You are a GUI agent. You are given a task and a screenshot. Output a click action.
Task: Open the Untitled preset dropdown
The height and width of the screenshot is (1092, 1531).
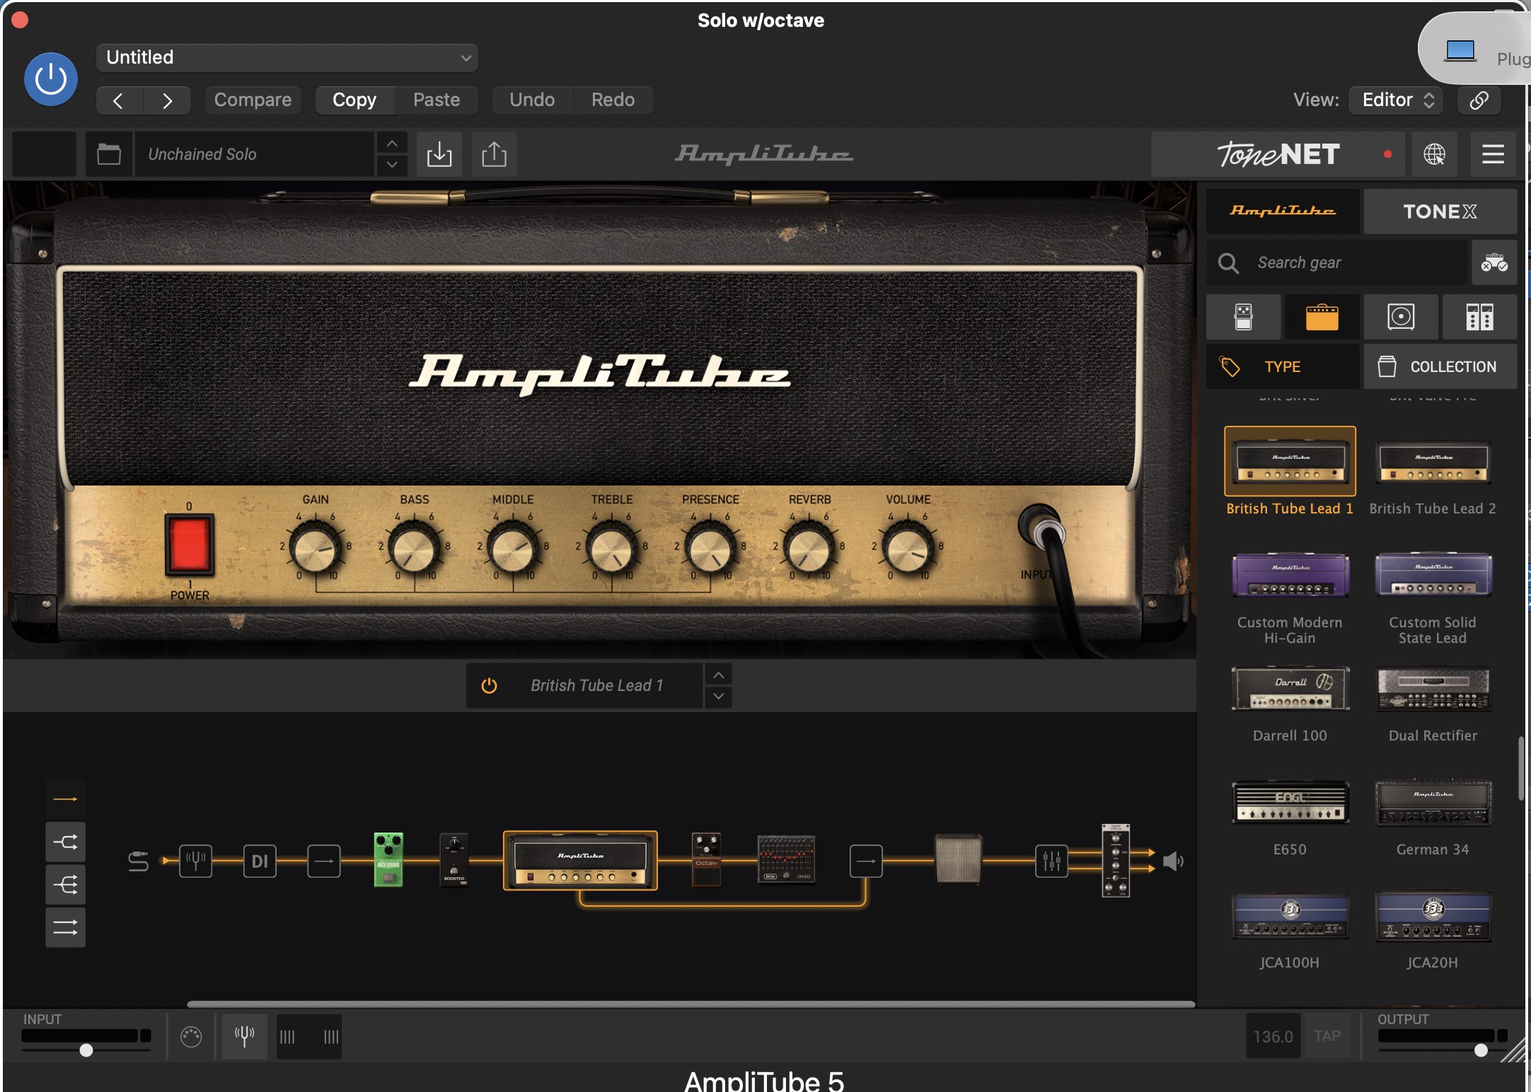pos(287,57)
